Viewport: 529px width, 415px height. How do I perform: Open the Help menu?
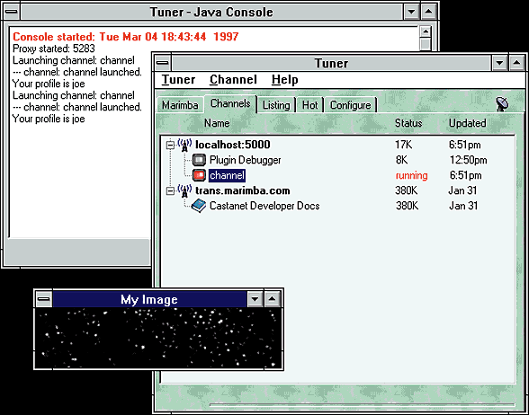pos(284,79)
